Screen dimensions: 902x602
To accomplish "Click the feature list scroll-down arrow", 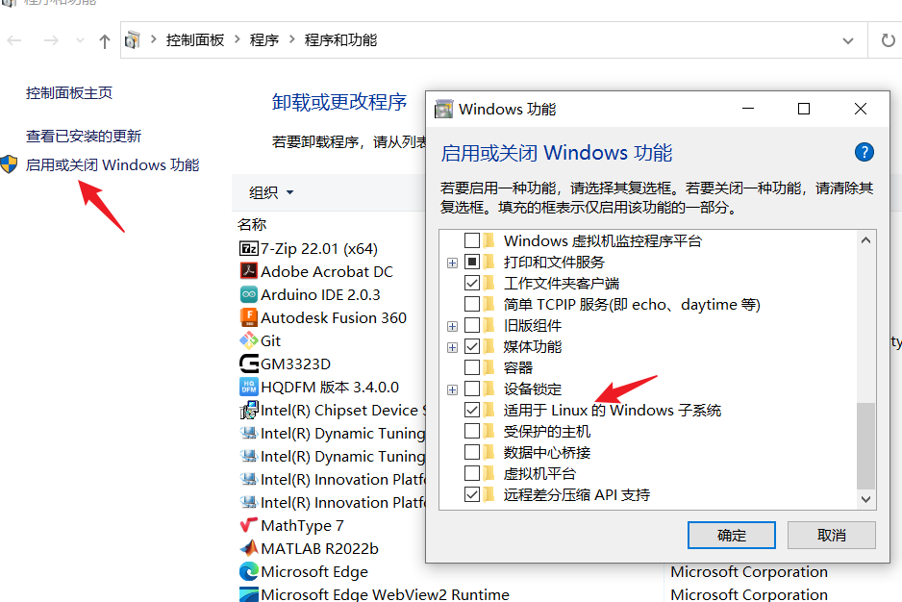I will point(865,499).
